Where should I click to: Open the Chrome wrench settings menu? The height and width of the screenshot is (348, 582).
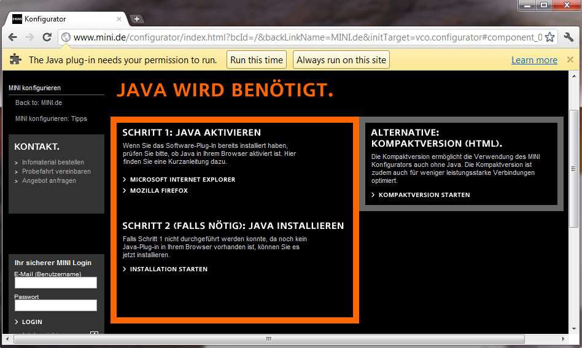568,37
